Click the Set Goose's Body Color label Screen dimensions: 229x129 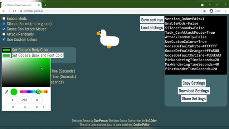pyautogui.click(x=30, y=50)
